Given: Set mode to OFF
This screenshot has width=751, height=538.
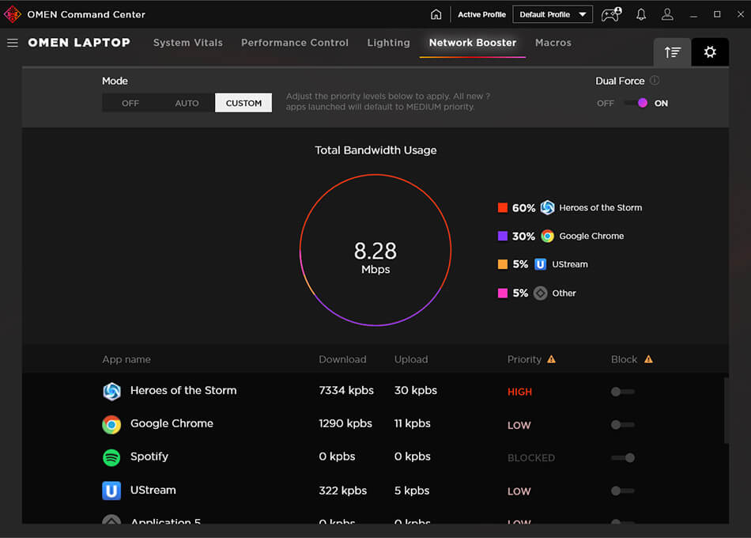Looking at the screenshot, I should (x=130, y=103).
